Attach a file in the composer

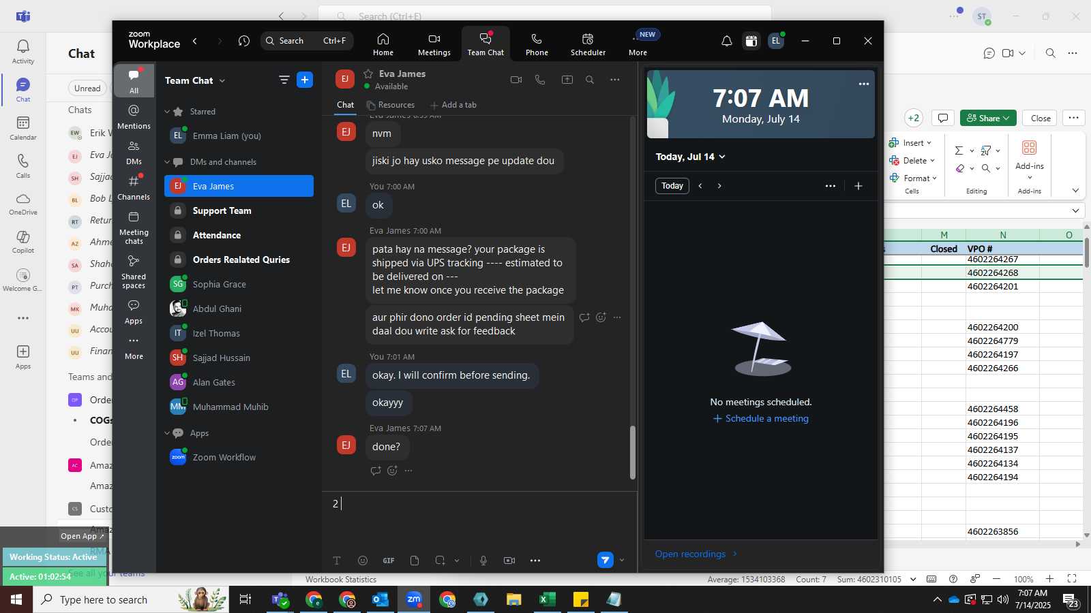415,561
